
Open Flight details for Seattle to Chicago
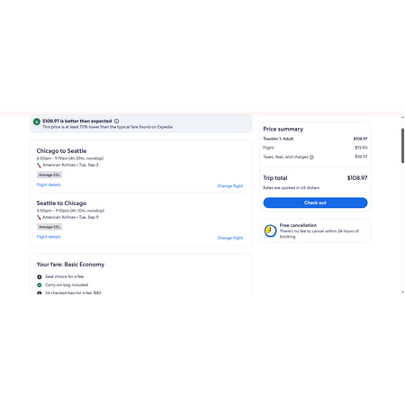(49, 237)
